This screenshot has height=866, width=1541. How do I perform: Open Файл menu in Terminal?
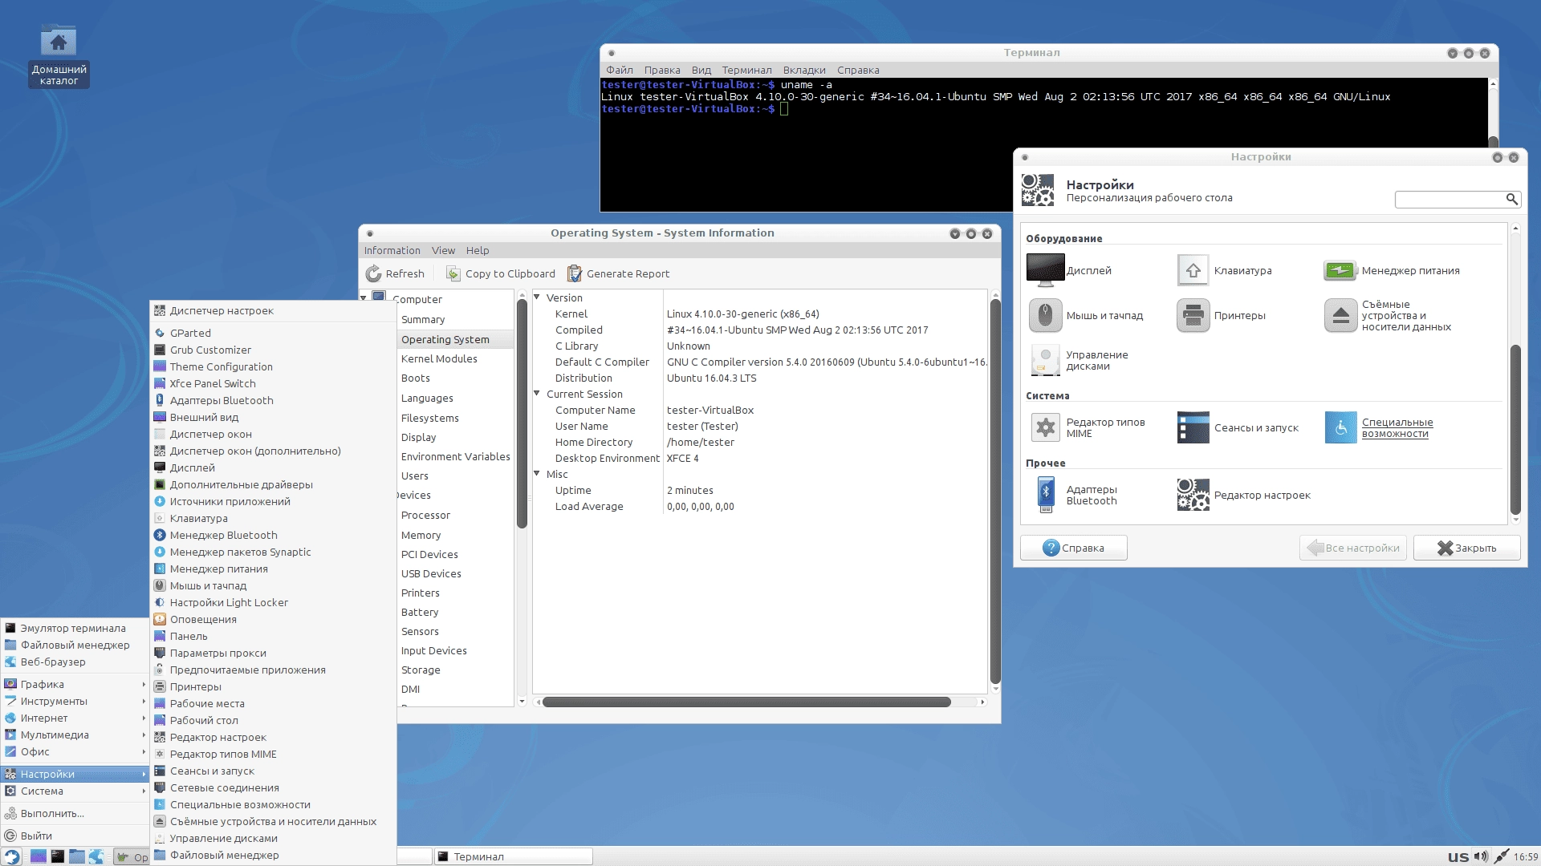coord(620,70)
